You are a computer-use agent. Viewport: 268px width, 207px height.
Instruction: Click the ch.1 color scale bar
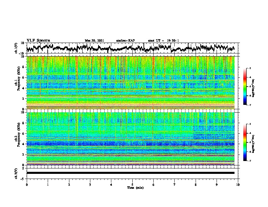245,87
